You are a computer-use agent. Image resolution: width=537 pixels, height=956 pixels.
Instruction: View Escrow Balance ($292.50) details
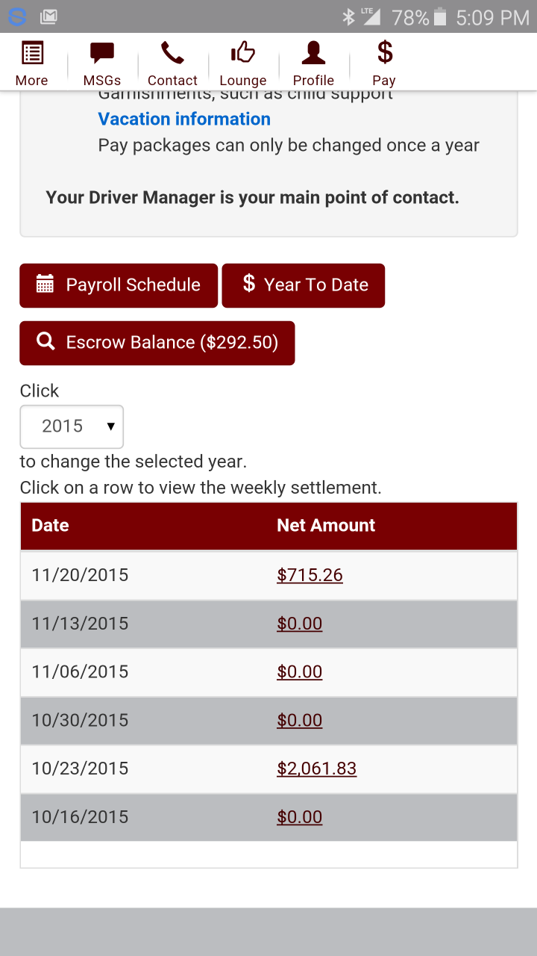pyautogui.click(x=157, y=343)
